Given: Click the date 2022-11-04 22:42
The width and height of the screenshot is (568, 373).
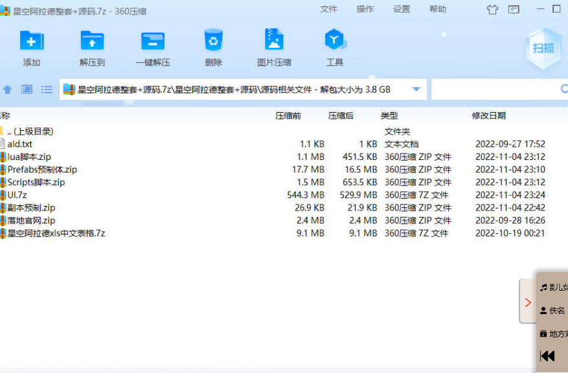Looking at the screenshot, I should click(510, 207).
